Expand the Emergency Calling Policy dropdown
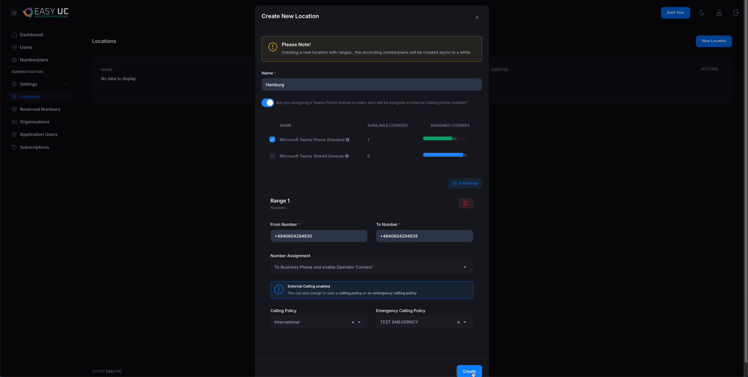Viewport: 748px width, 377px height. tap(465, 322)
